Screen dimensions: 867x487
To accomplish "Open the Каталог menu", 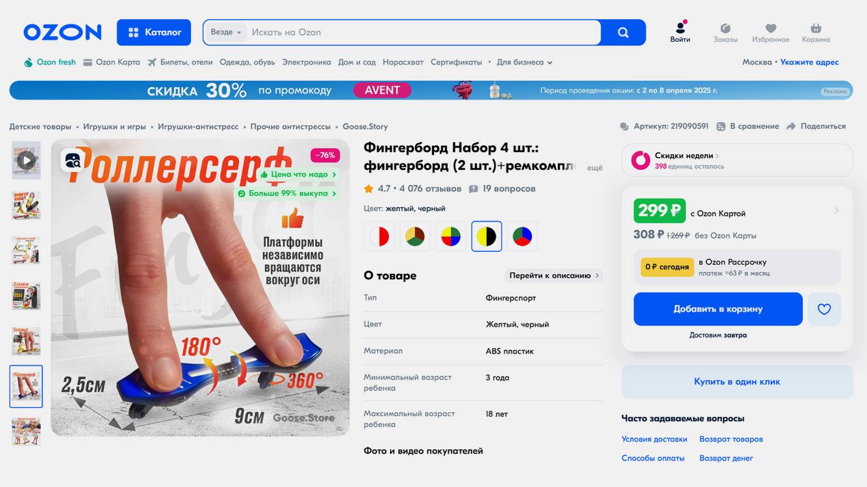I will pos(154,32).
